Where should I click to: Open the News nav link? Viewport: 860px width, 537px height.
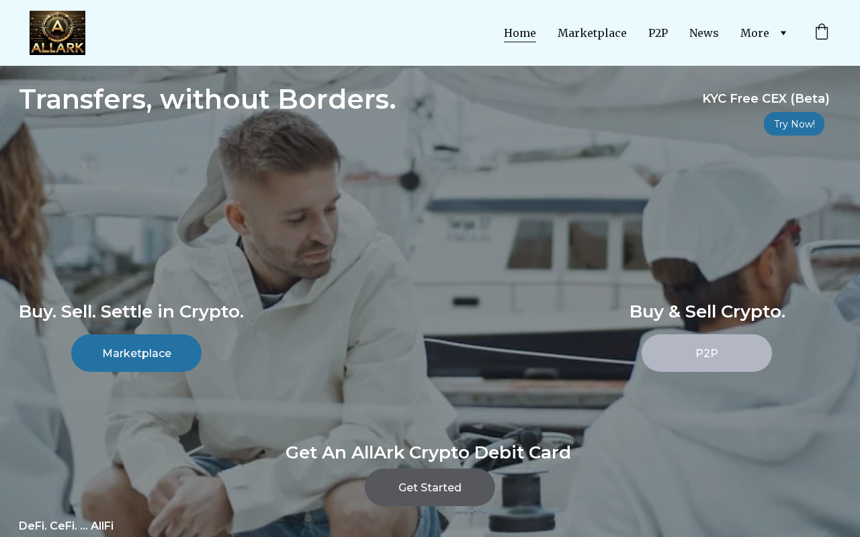point(704,33)
